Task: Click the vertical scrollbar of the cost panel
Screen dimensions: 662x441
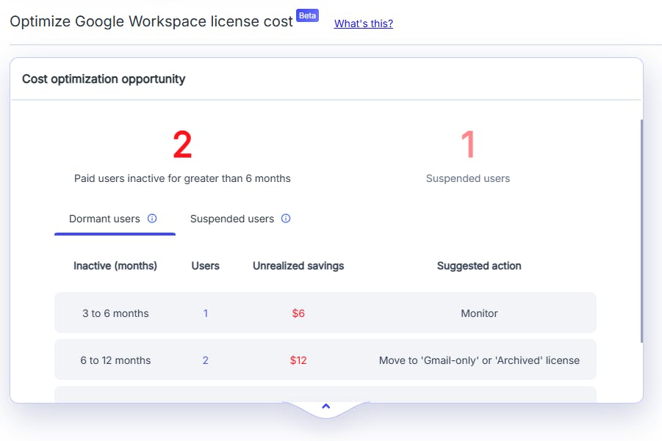Action: coord(641,231)
